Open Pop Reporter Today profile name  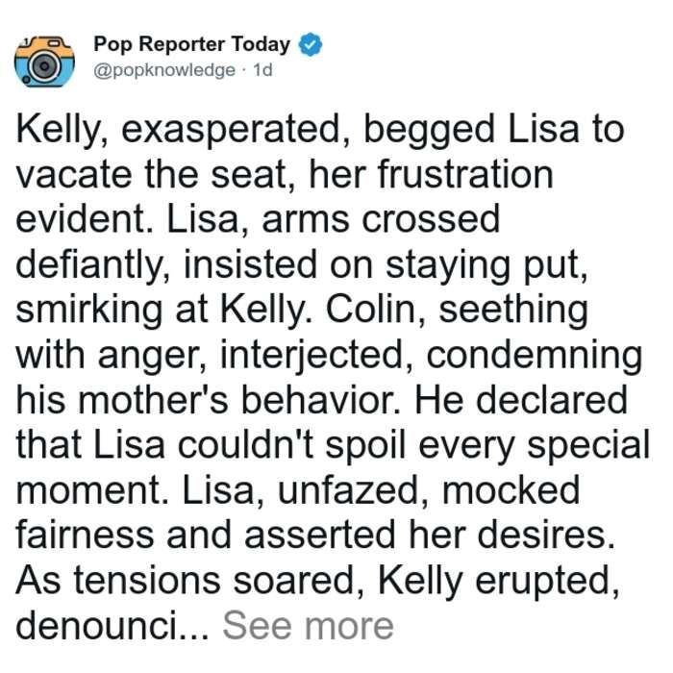pyautogui.click(x=192, y=44)
